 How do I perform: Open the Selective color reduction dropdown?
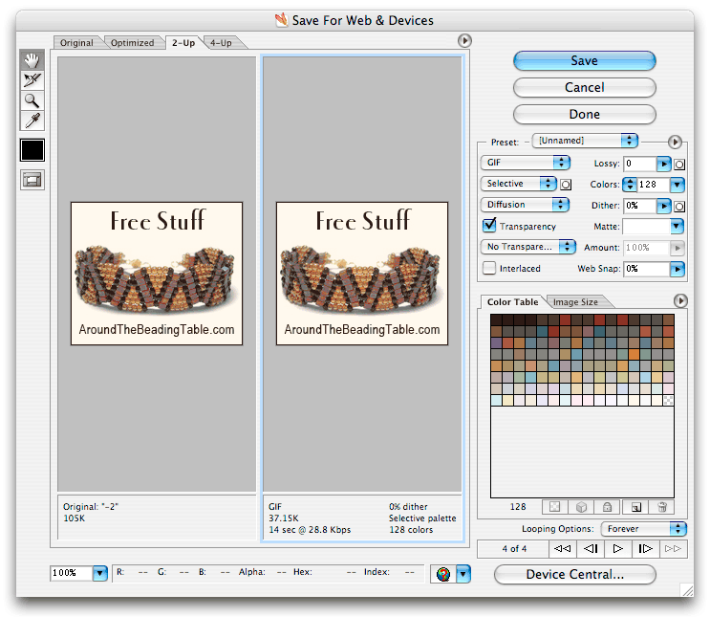(x=519, y=183)
